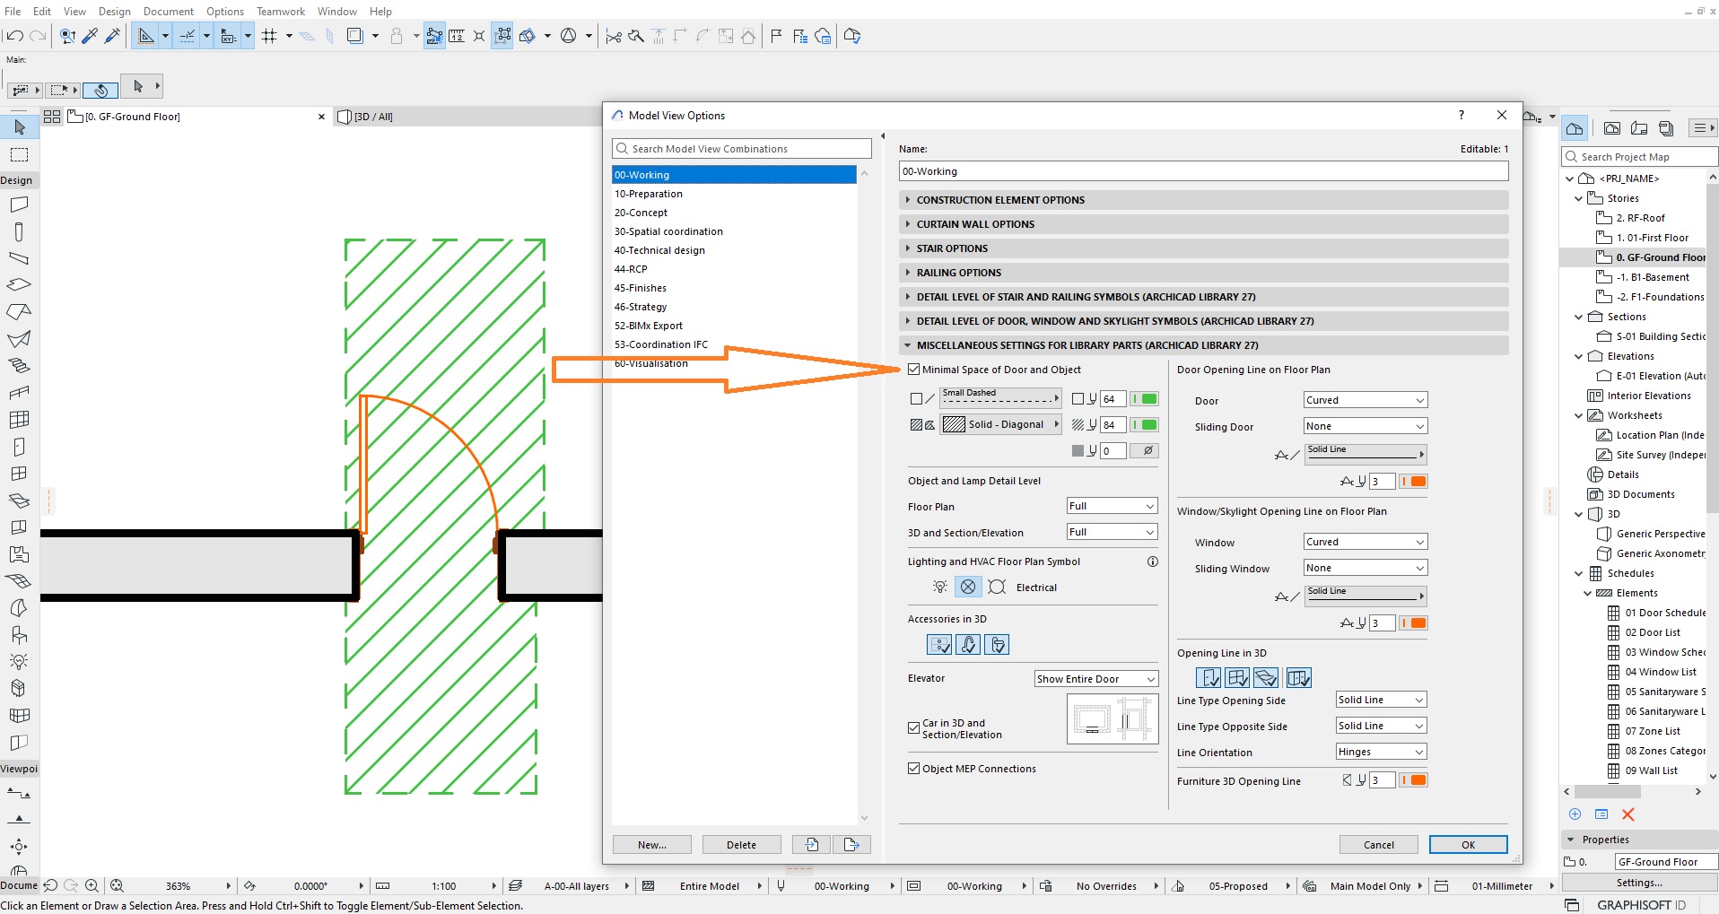This screenshot has height=914, width=1719.
Task: Switch to the 3D / All tab
Action: (x=367, y=117)
